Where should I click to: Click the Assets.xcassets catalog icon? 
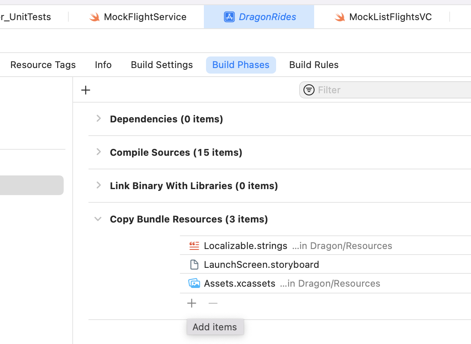coord(194,283)
